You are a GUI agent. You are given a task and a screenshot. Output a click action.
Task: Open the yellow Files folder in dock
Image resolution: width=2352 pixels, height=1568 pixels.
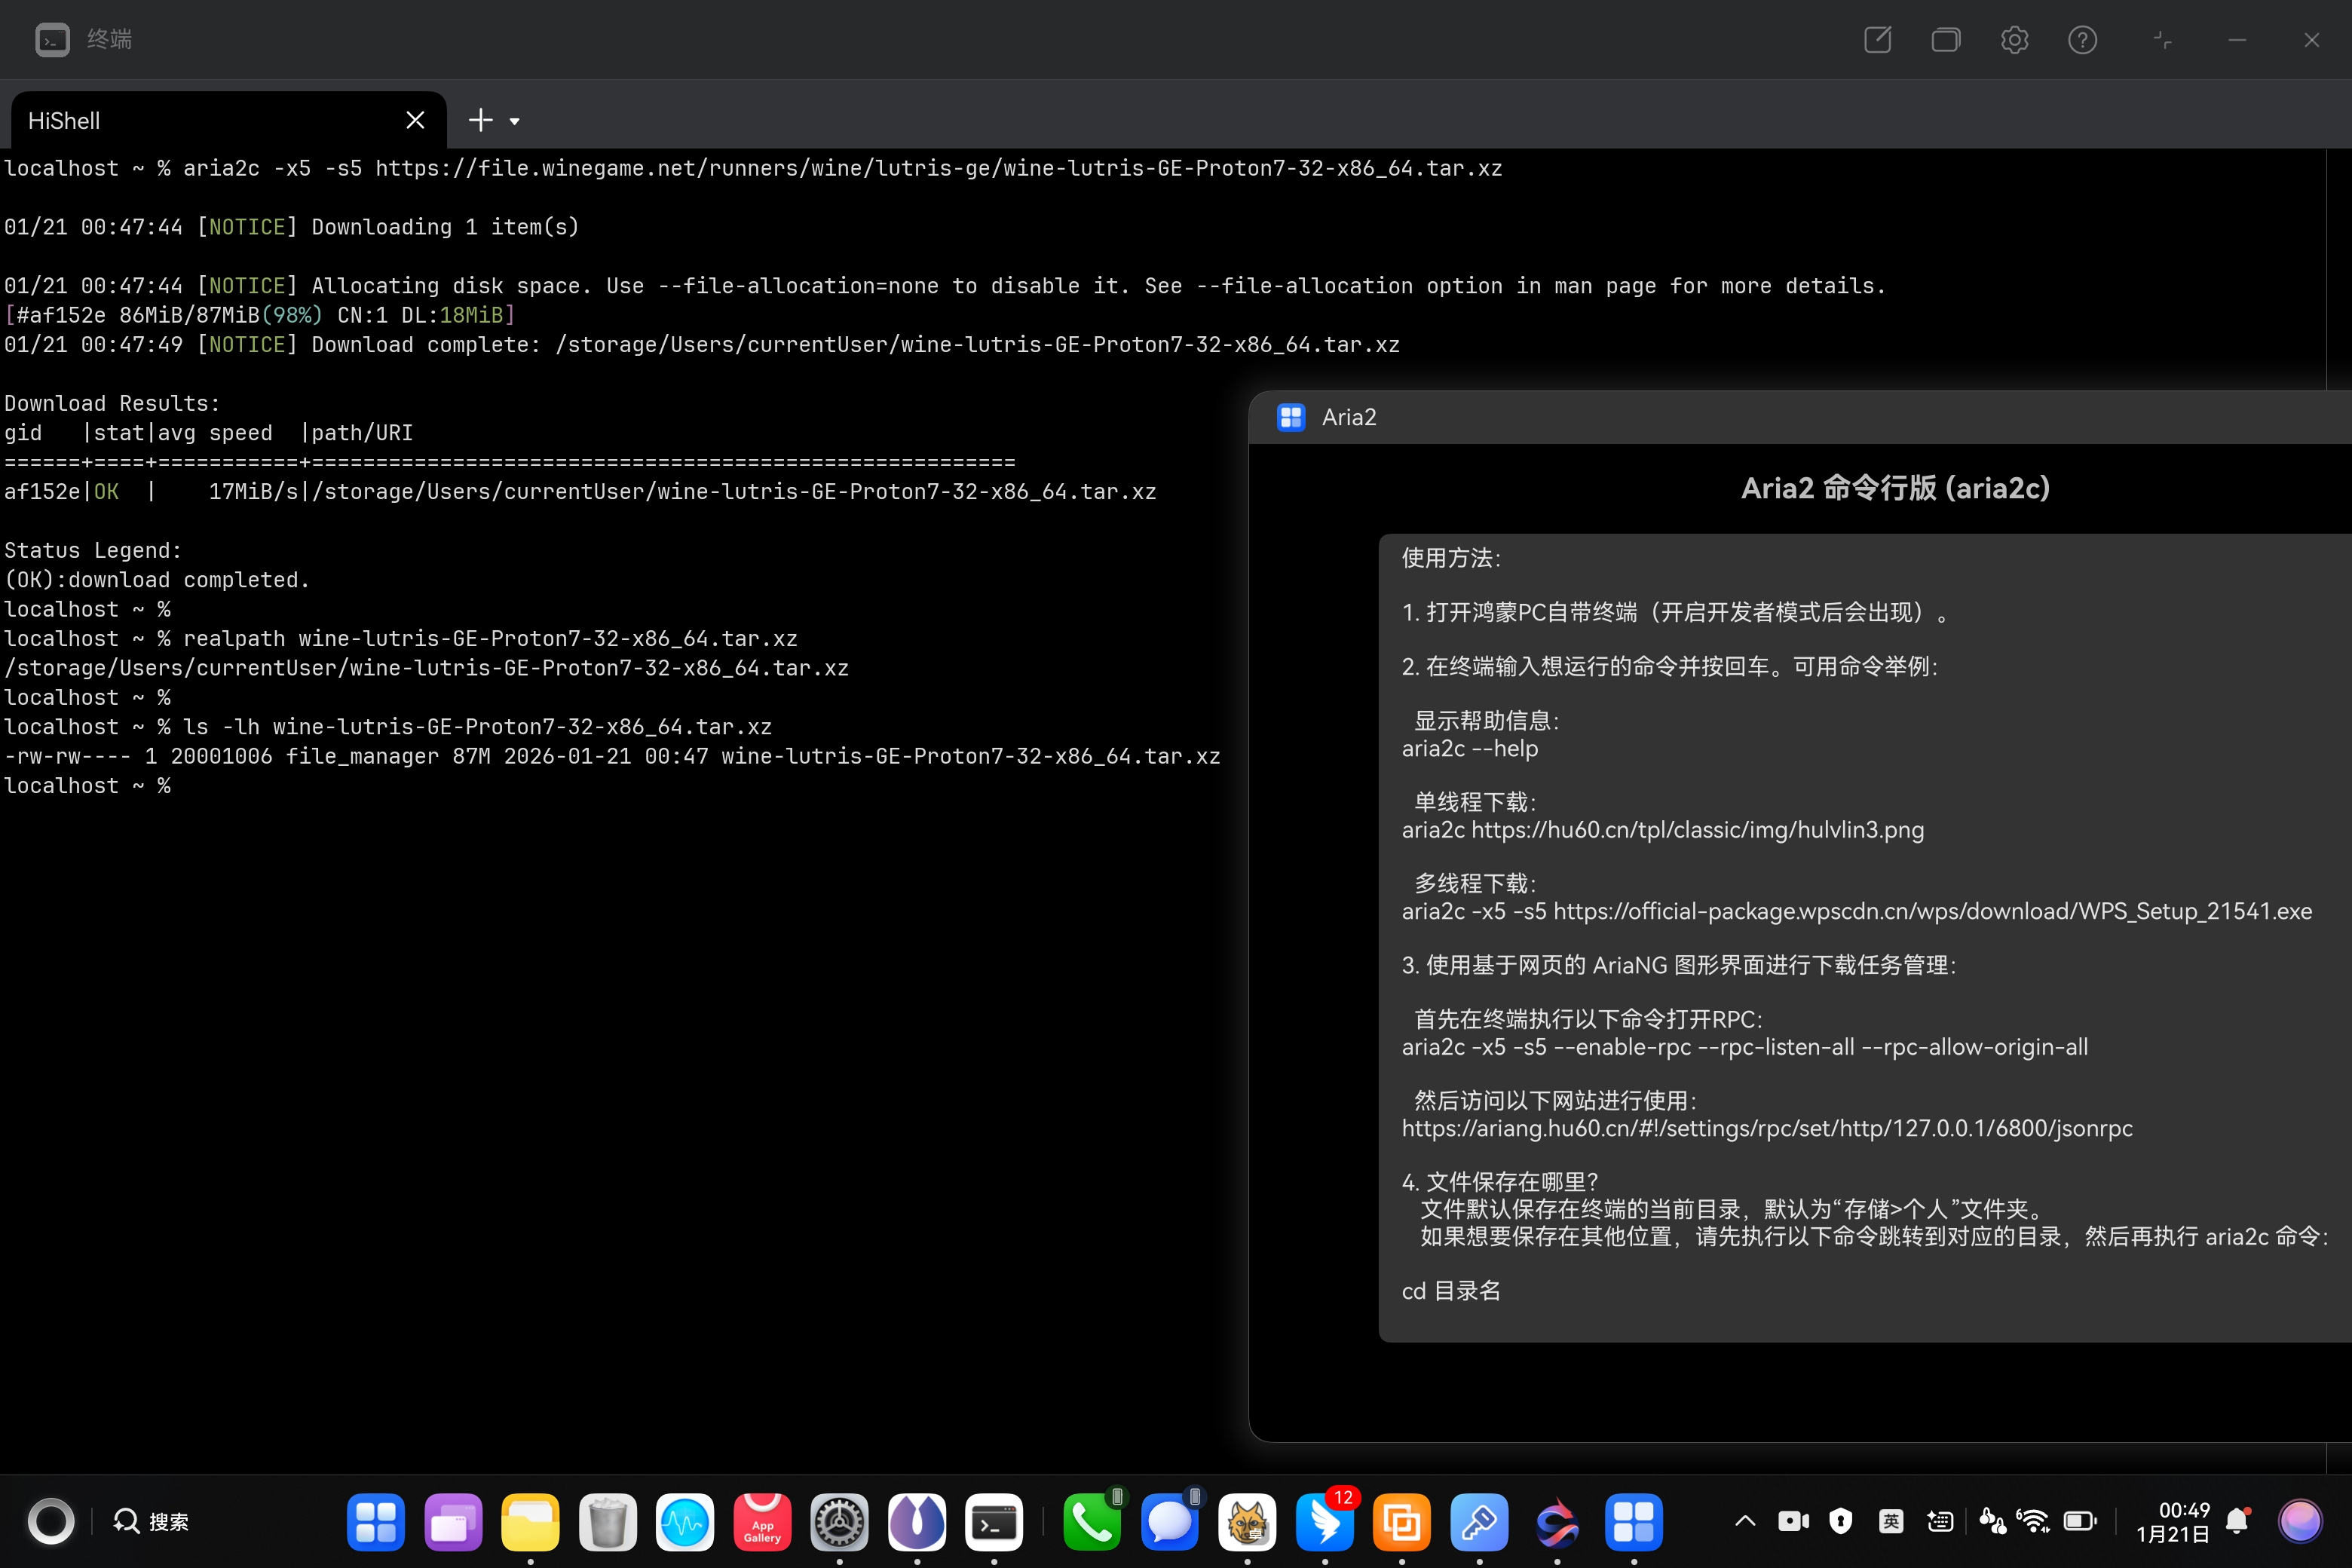point(530,1522)
